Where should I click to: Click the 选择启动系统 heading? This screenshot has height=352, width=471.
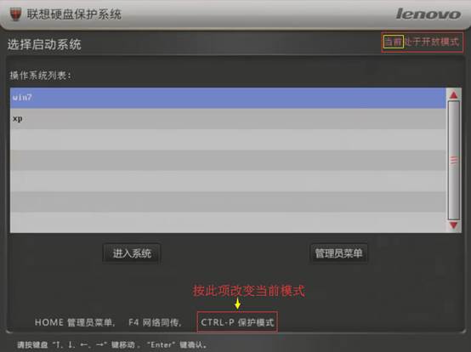click(44, 44)
